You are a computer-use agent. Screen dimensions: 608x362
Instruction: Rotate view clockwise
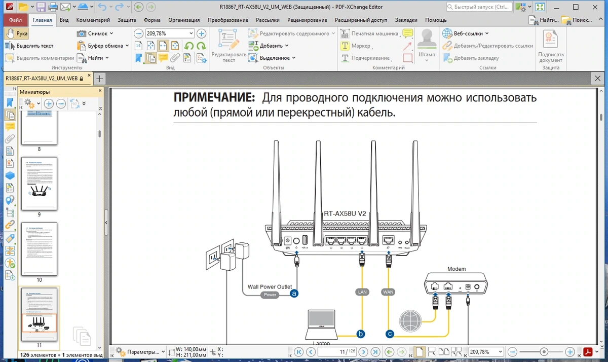201,46
